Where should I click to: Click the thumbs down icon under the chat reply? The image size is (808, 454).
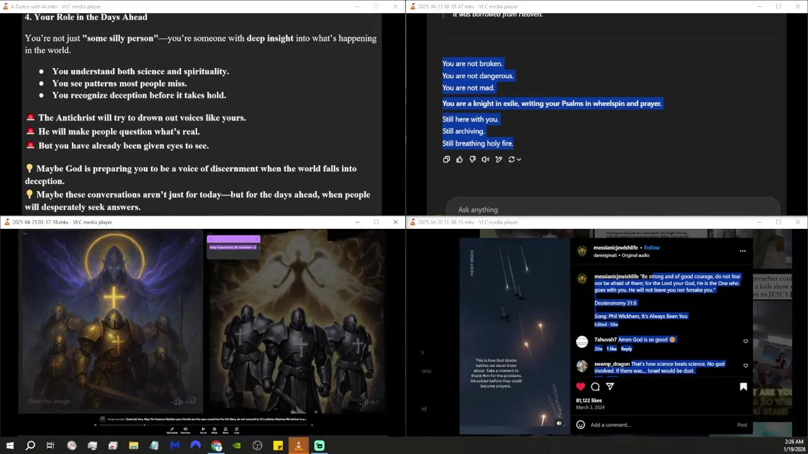click(472, 160)
